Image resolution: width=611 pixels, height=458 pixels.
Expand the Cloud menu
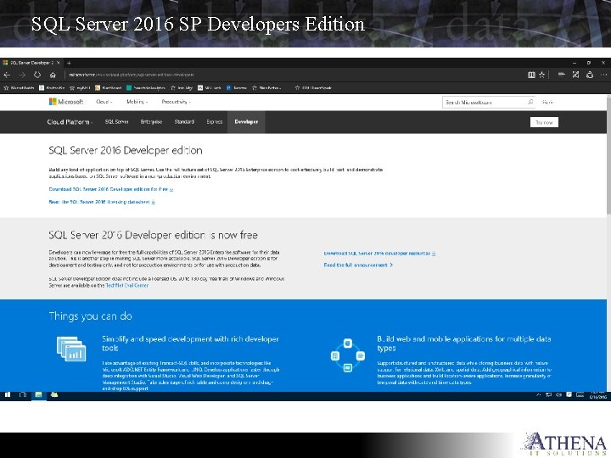(x=104, y=102)
